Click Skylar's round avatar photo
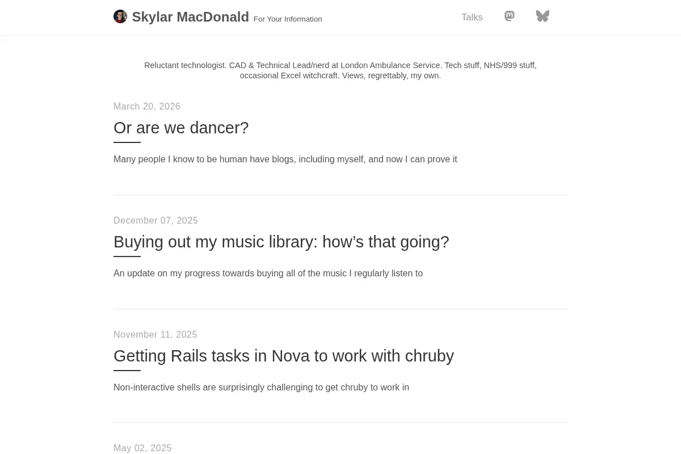Screen dimensions: 681x454 [x=120, y=16]
